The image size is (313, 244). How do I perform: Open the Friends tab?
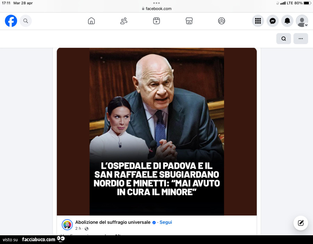(124, 21)
